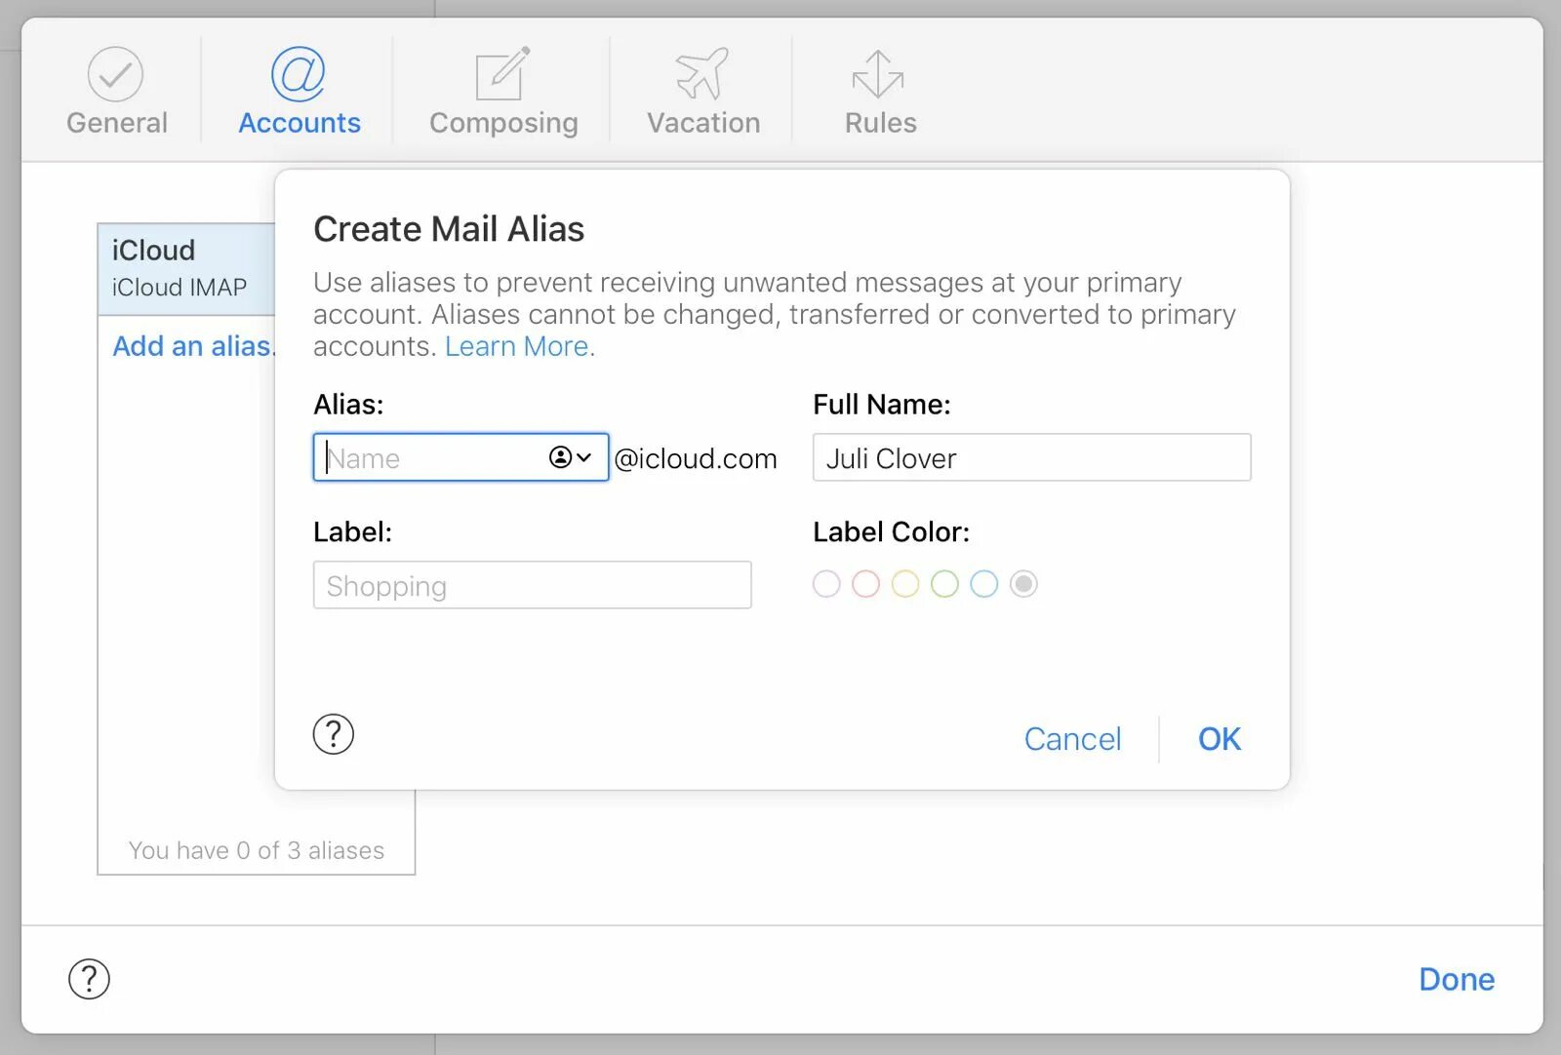This screenshot has width=1561, height=1055.
Task: Switch to the Vacation tab label
Action: [703, 123]
